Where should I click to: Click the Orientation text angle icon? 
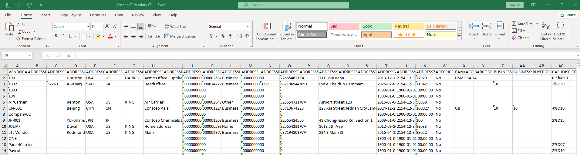pos(150,26)
